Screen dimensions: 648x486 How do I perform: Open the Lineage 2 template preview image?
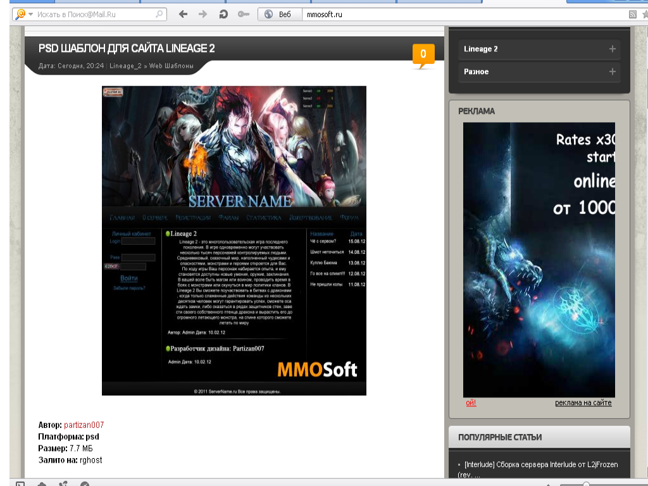coord(234,240)
